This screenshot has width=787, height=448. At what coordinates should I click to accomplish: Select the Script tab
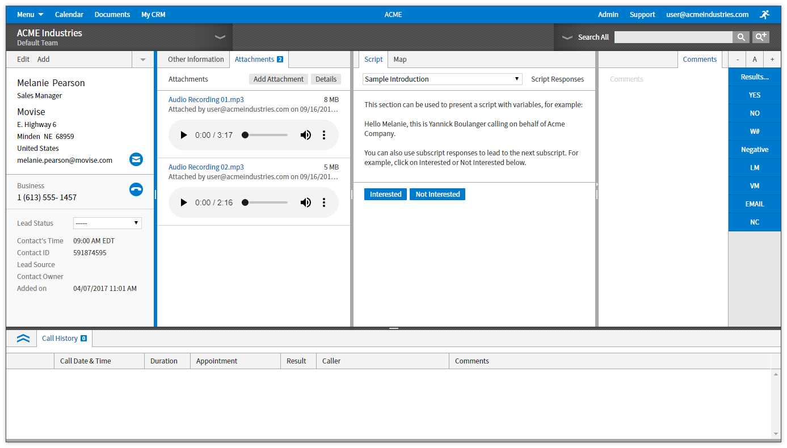(x=373, y=60)
